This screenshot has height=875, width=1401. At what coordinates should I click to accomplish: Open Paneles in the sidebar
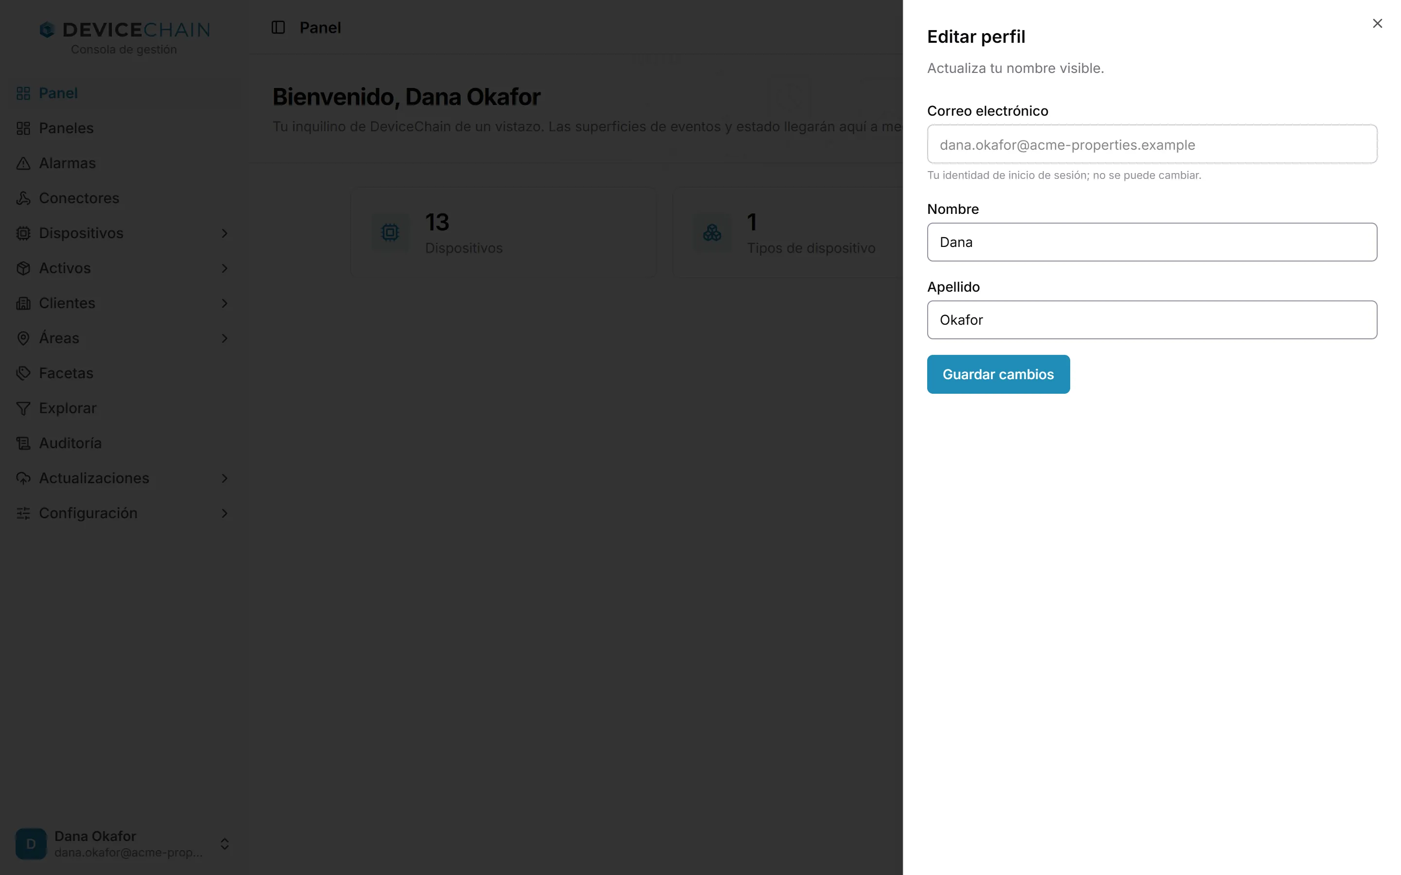[x=123, y=128]
